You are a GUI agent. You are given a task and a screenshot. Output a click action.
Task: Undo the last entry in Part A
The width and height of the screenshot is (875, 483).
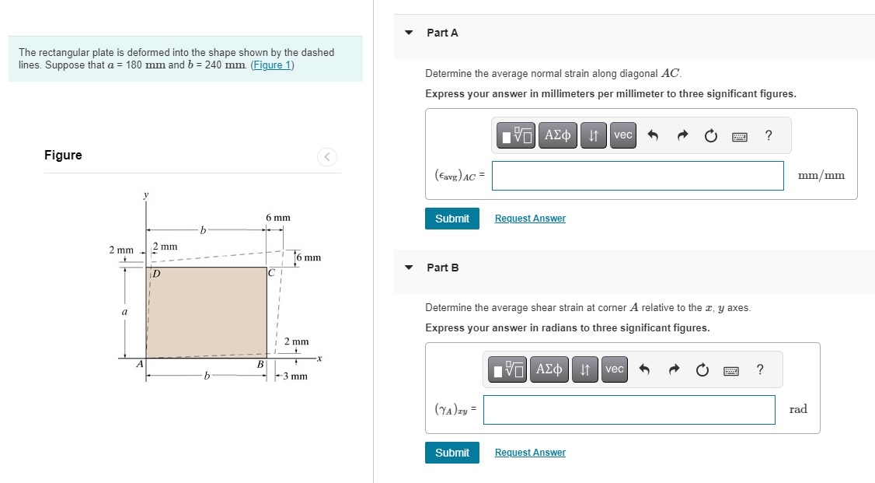tap(654, 135)
